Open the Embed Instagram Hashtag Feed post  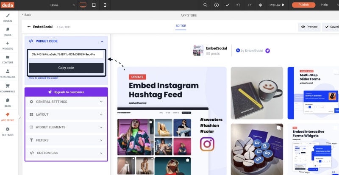[172, 121]
